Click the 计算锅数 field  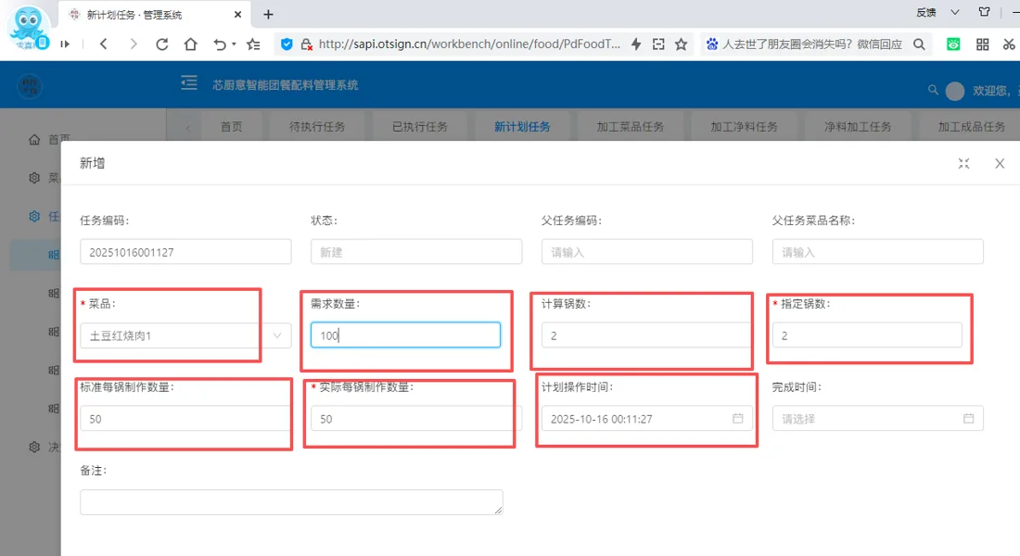(x=647, y=335)
